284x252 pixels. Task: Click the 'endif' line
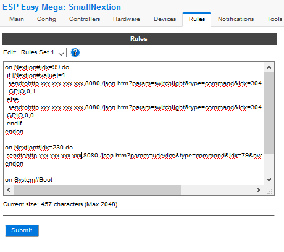pyautogui.click(x=14, y=124)
